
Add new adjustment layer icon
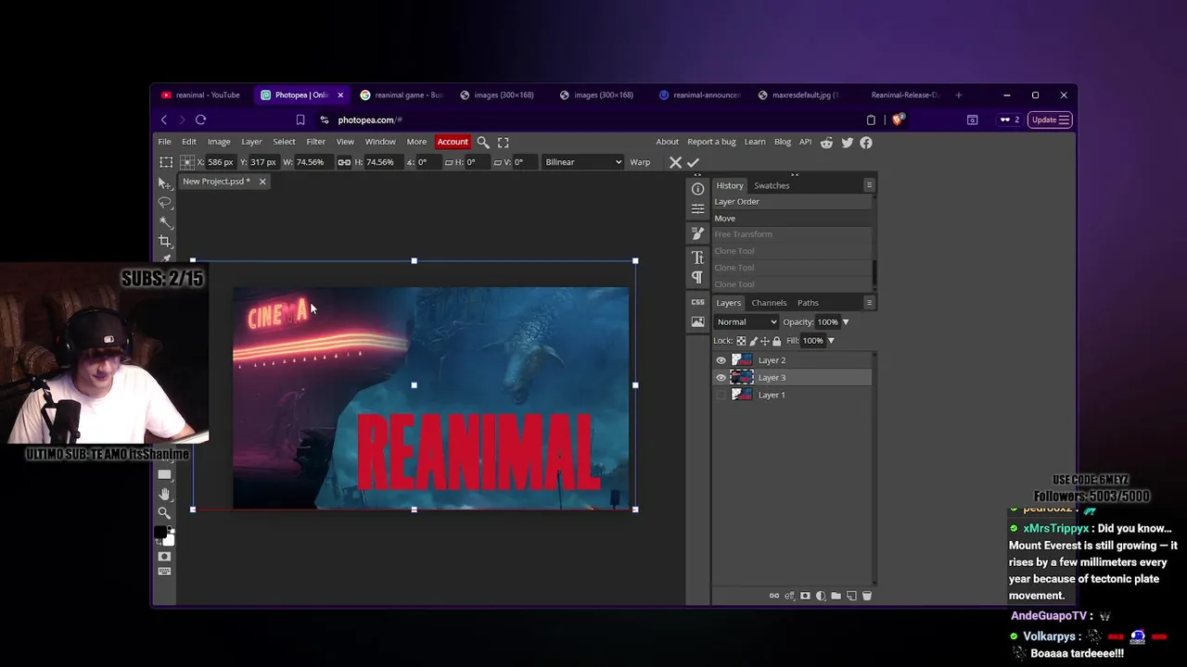[x=821, y=596]
